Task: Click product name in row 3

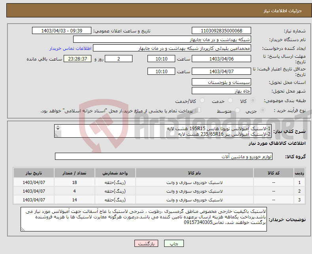Action: pos(195,200)
